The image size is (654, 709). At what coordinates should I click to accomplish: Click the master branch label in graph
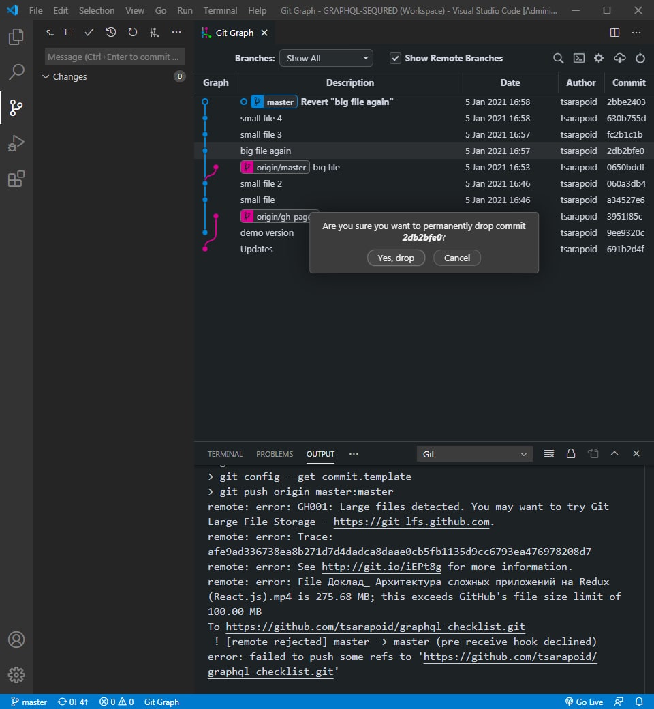pos(275,102)
